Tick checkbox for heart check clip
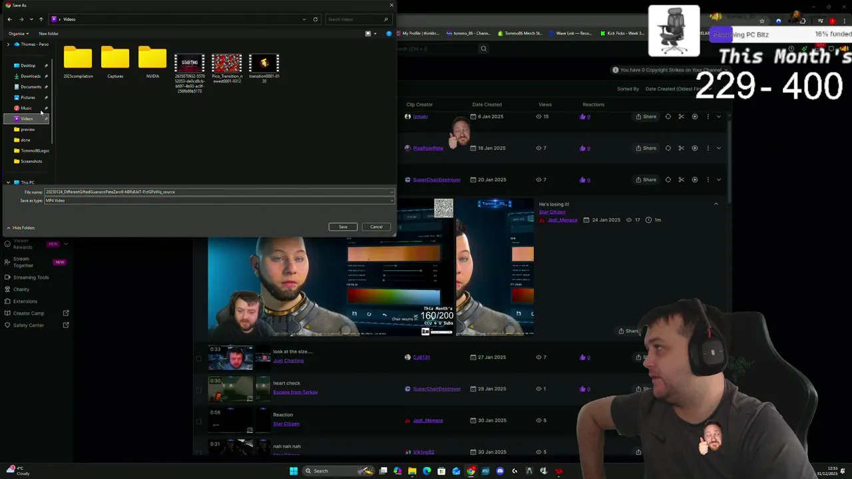This screenshot has height=479, width=852. (198, 389)
